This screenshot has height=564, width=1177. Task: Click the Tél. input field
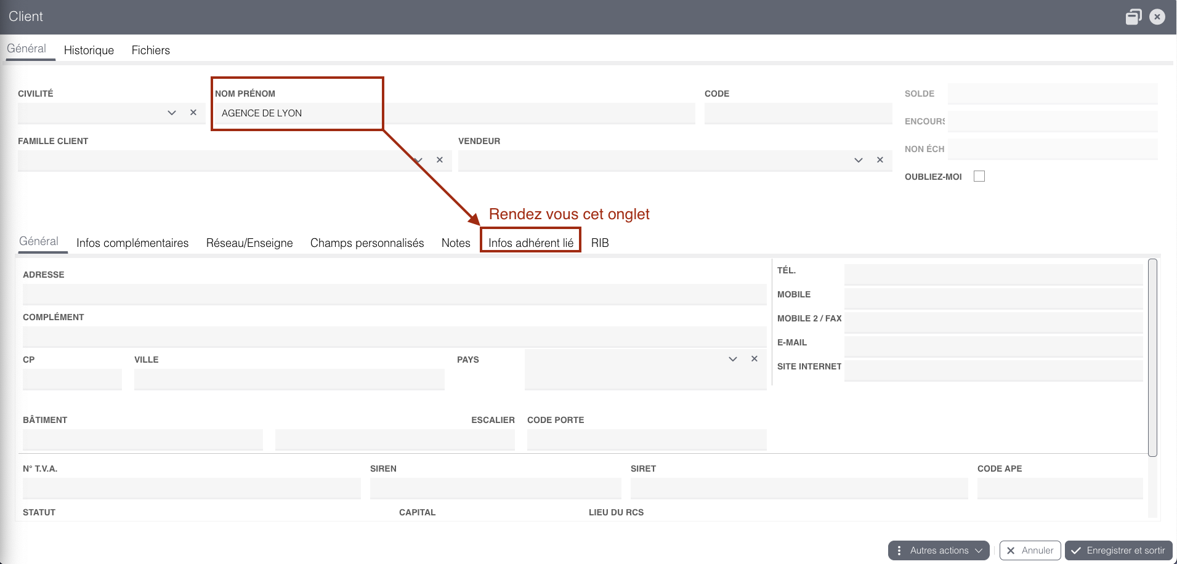tap(993, 275)
